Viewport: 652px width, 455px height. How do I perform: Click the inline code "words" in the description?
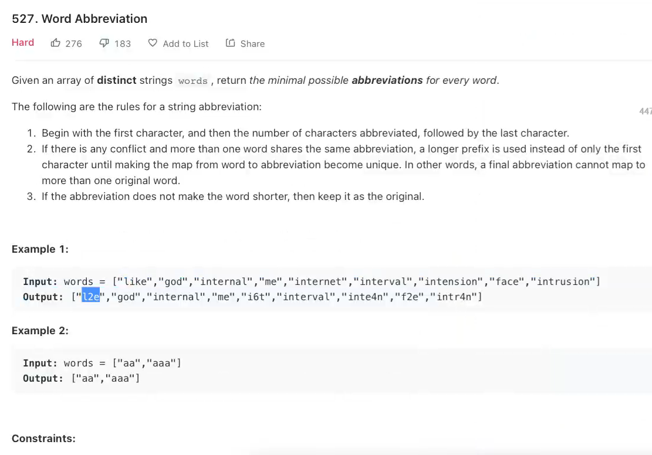[x=192, y=81]
